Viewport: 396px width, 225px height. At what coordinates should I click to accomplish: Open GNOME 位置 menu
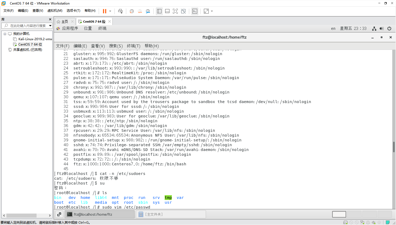(x=88, y=28)
